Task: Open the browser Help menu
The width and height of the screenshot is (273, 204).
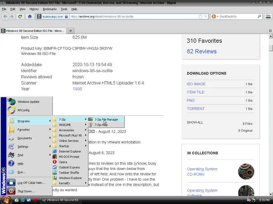Action: (x=74, y=9)
